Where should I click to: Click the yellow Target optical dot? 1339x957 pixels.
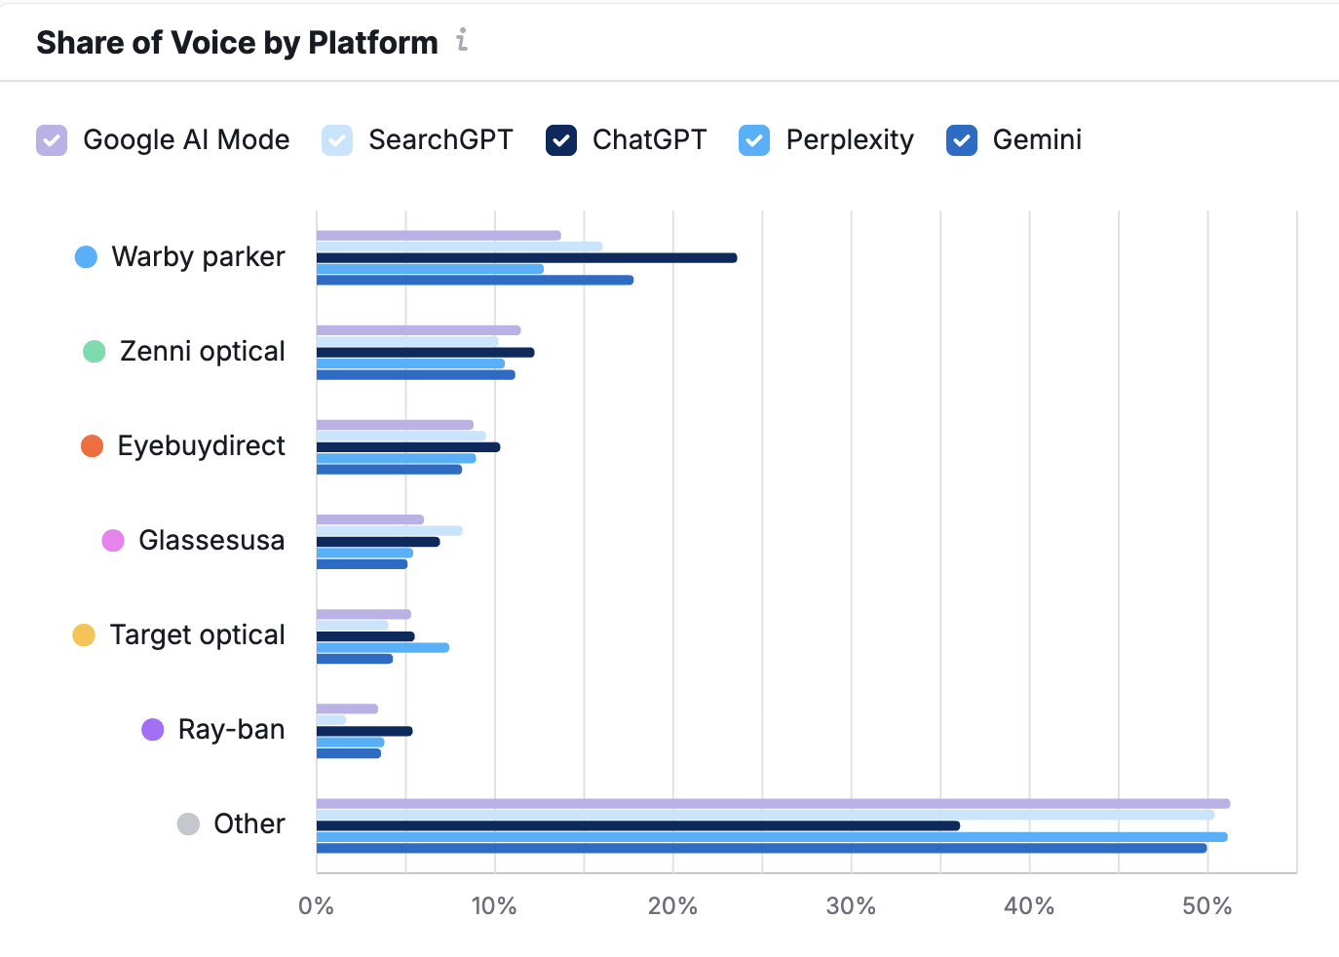tap(84, 635)
